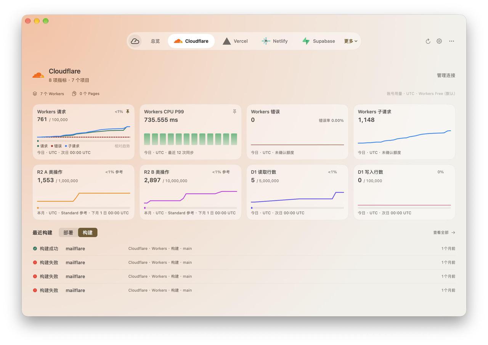488x345 pixels.
Task: Click the green success icon on 构建成功 row
Action: coord(35,249)
